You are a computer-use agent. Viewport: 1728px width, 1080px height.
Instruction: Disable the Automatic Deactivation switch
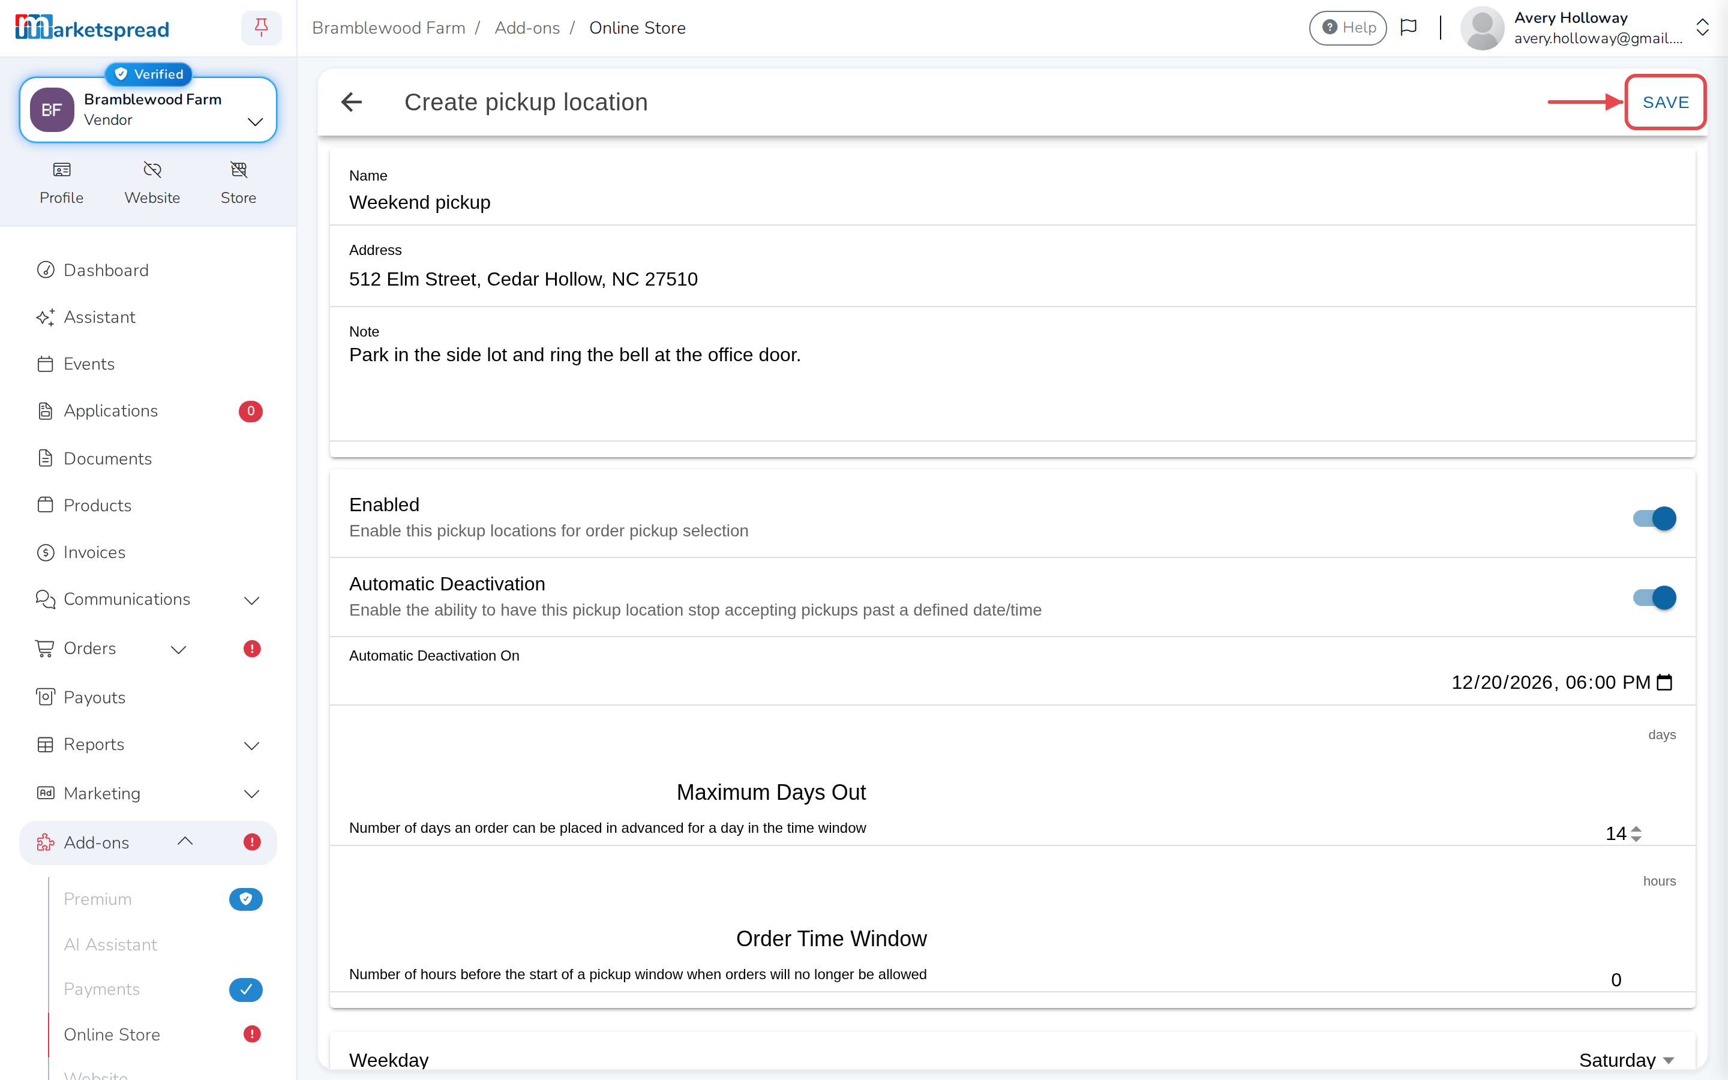(x=1654, y=598)
